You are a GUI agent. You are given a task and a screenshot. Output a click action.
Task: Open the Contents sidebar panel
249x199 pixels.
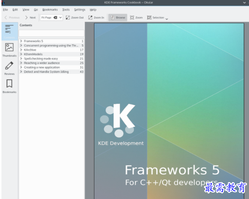pyautogui.click(x=9, y=31)
